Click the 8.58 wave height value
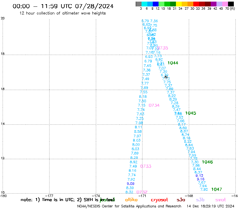The width and height of the screenshot is (238, 209). click(138, 132)
